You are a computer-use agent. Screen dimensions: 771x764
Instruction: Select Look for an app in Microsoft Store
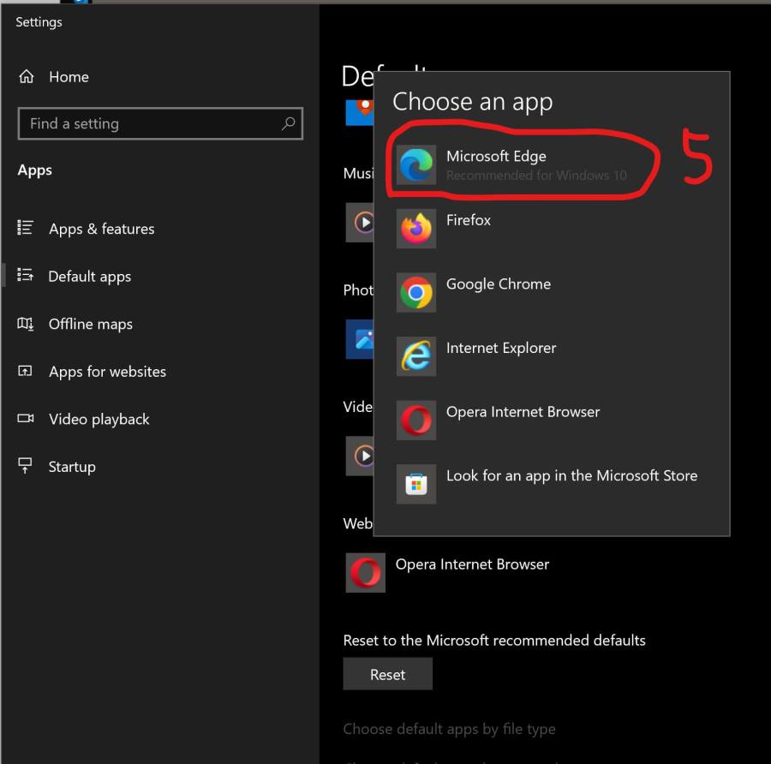571,476
